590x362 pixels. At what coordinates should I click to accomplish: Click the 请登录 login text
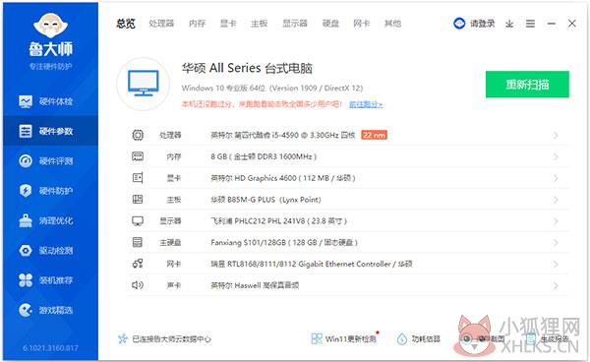pyautogui.click(x=482, y=24)
